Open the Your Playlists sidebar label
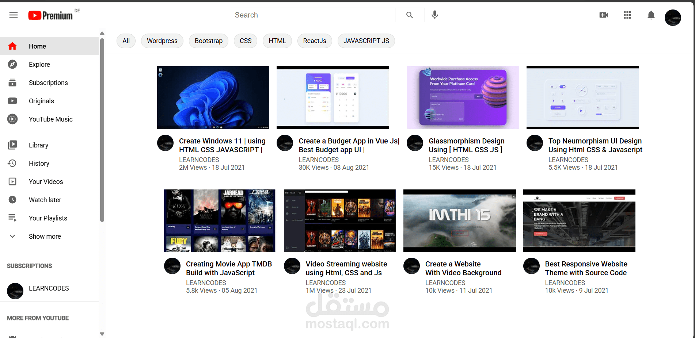This screenshot has height=338, width=695. 48,218
